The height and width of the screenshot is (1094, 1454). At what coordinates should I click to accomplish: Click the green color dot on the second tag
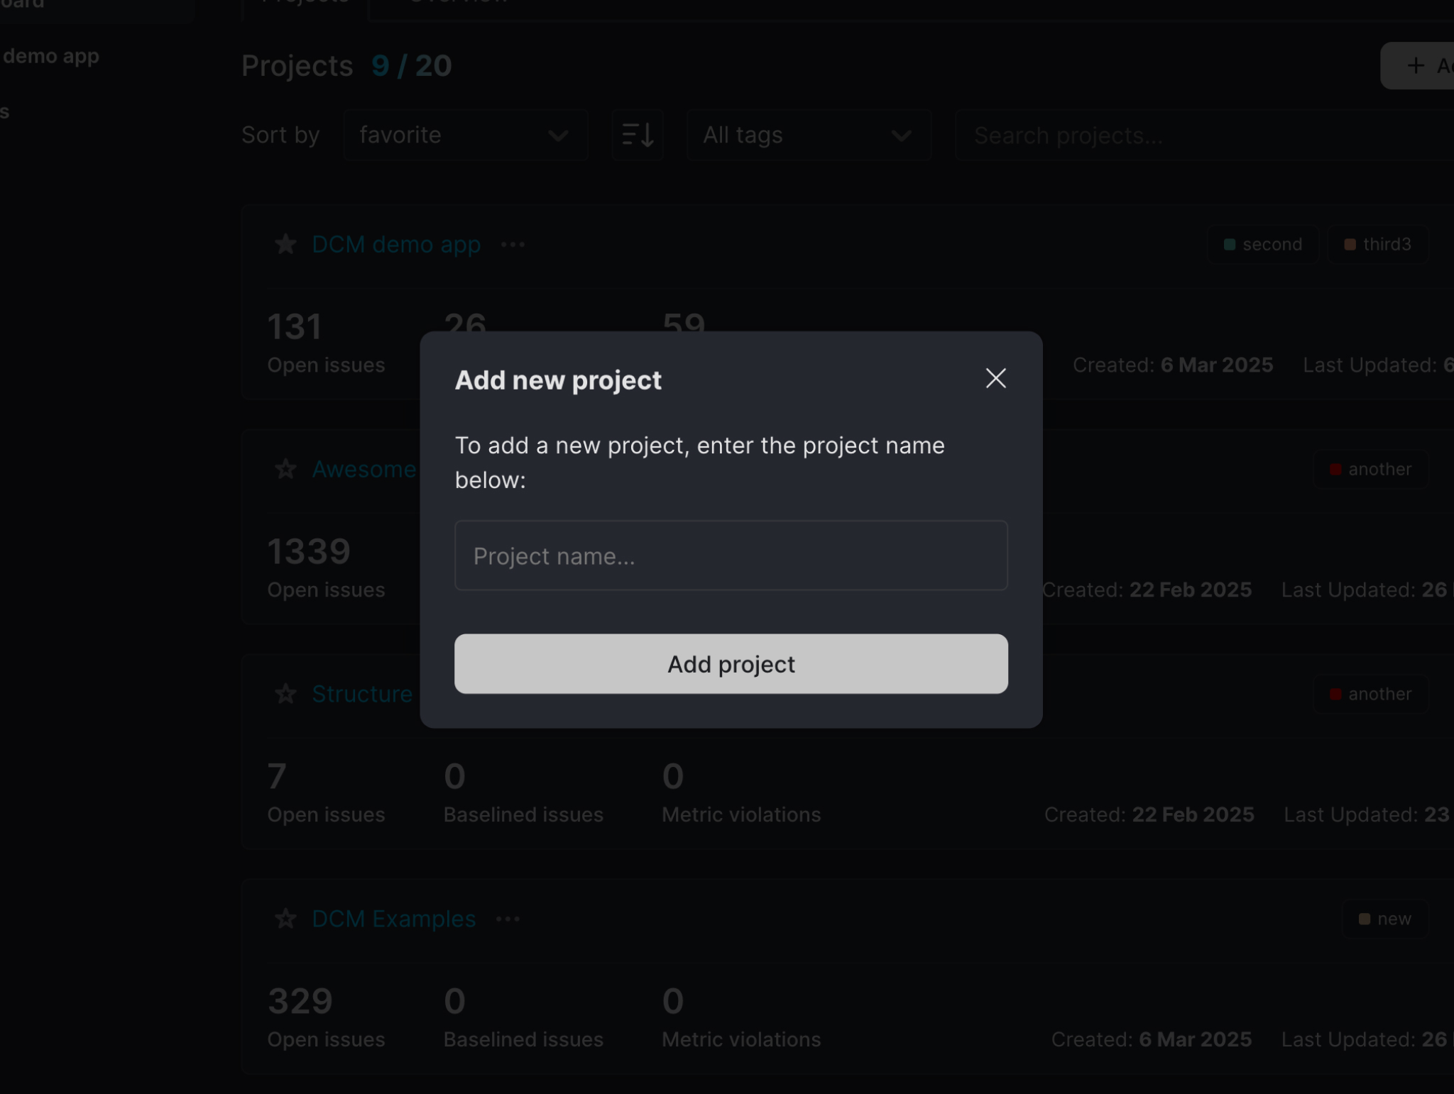[x=1229, y=244]
